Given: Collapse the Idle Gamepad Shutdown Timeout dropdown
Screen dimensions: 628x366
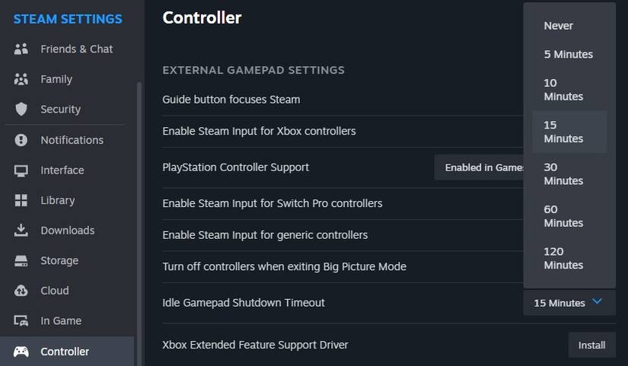Looking at the screenshot, I should pyautogui.click(x=568, y=303).
